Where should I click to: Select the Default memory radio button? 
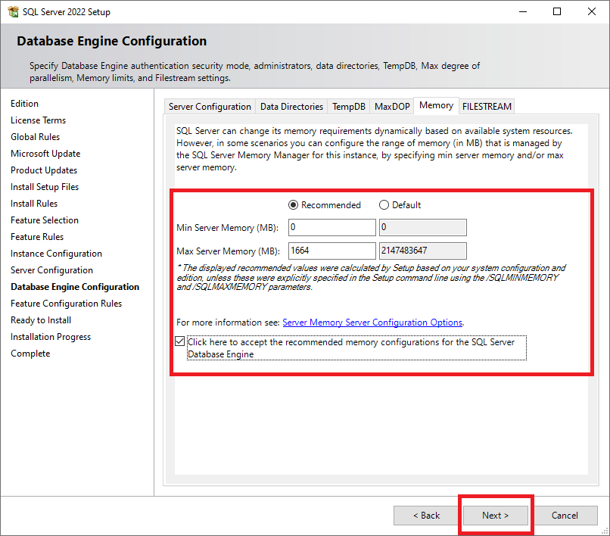coord(384,205)
